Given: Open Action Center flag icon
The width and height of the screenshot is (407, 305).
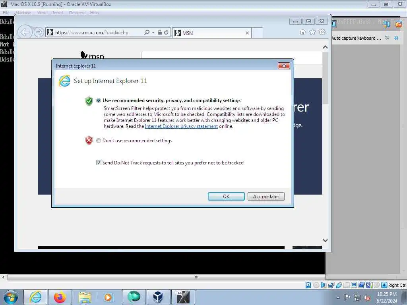Looking at the screenshot, I should tap(347, 297).
